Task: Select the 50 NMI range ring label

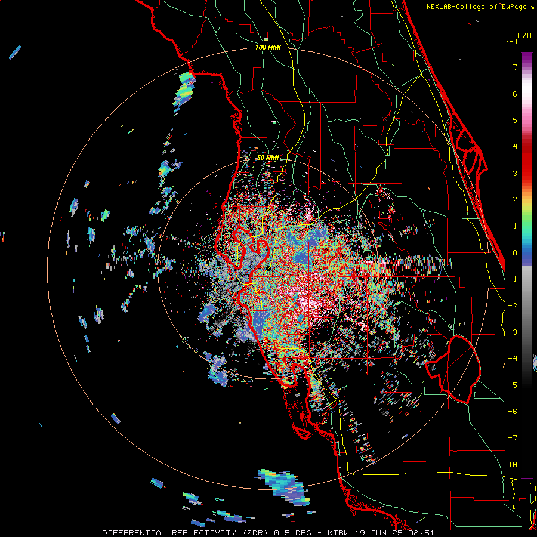Action: coord(268,158)
